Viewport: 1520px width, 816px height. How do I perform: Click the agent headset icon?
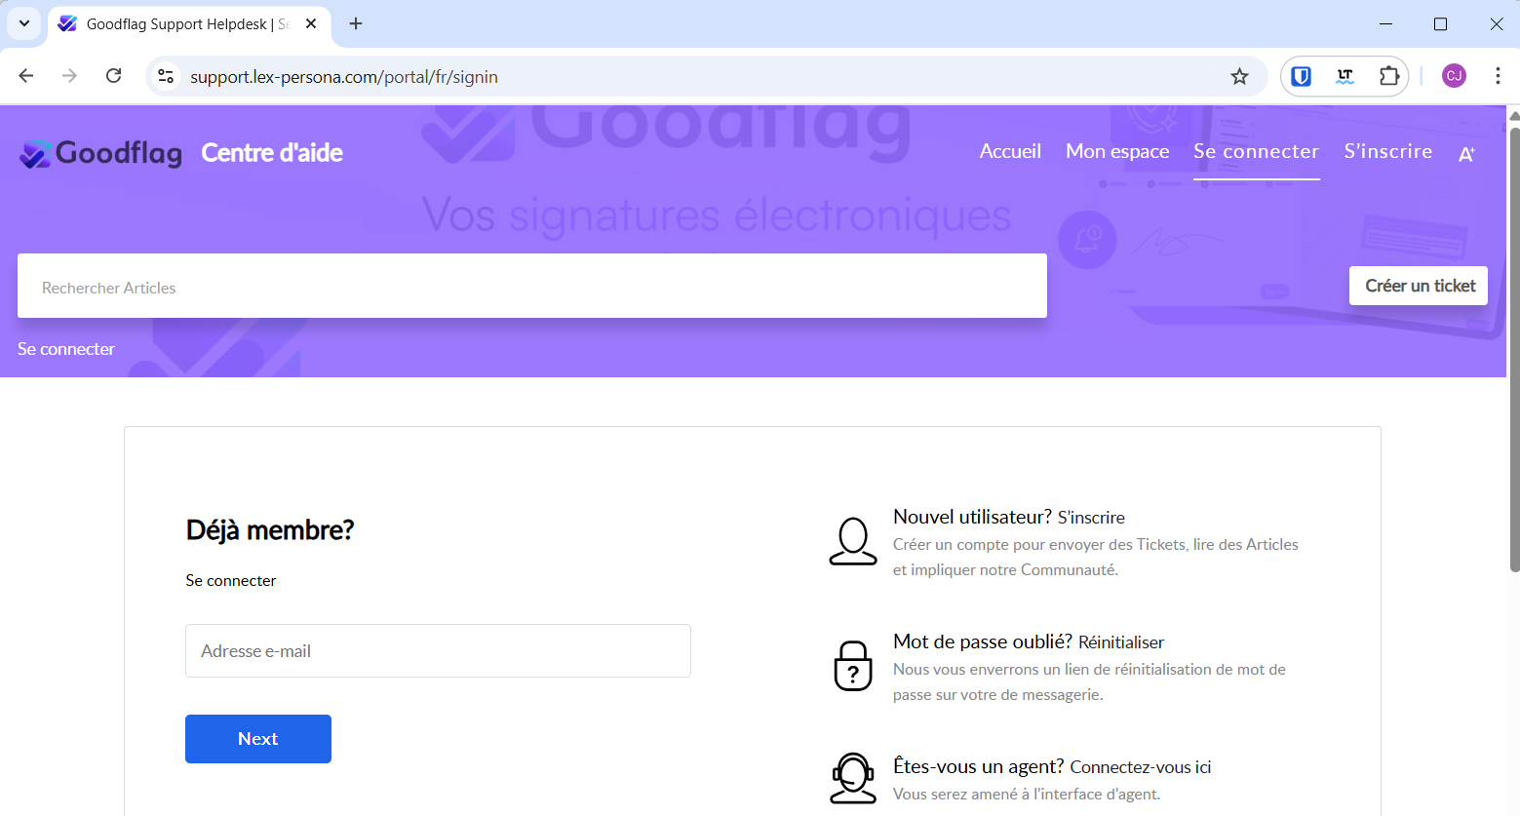(x=853, y=778)
